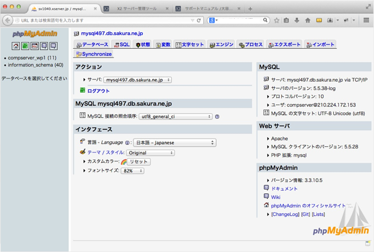This screenshot has height=252, width=374.
Task: Click the MySQL collation help icon
Action: 217,117
